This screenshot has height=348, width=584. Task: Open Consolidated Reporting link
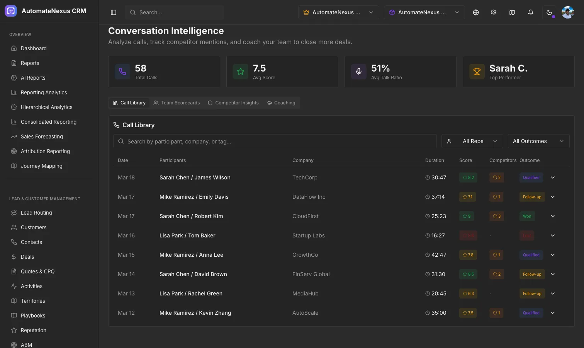point(49,122)
